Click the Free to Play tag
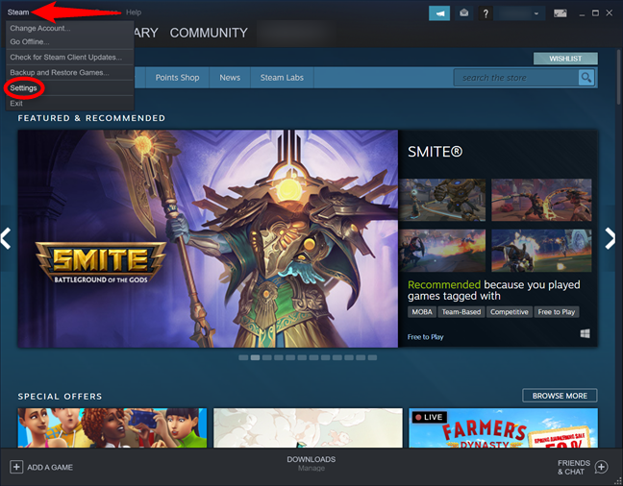 [557, 312]
